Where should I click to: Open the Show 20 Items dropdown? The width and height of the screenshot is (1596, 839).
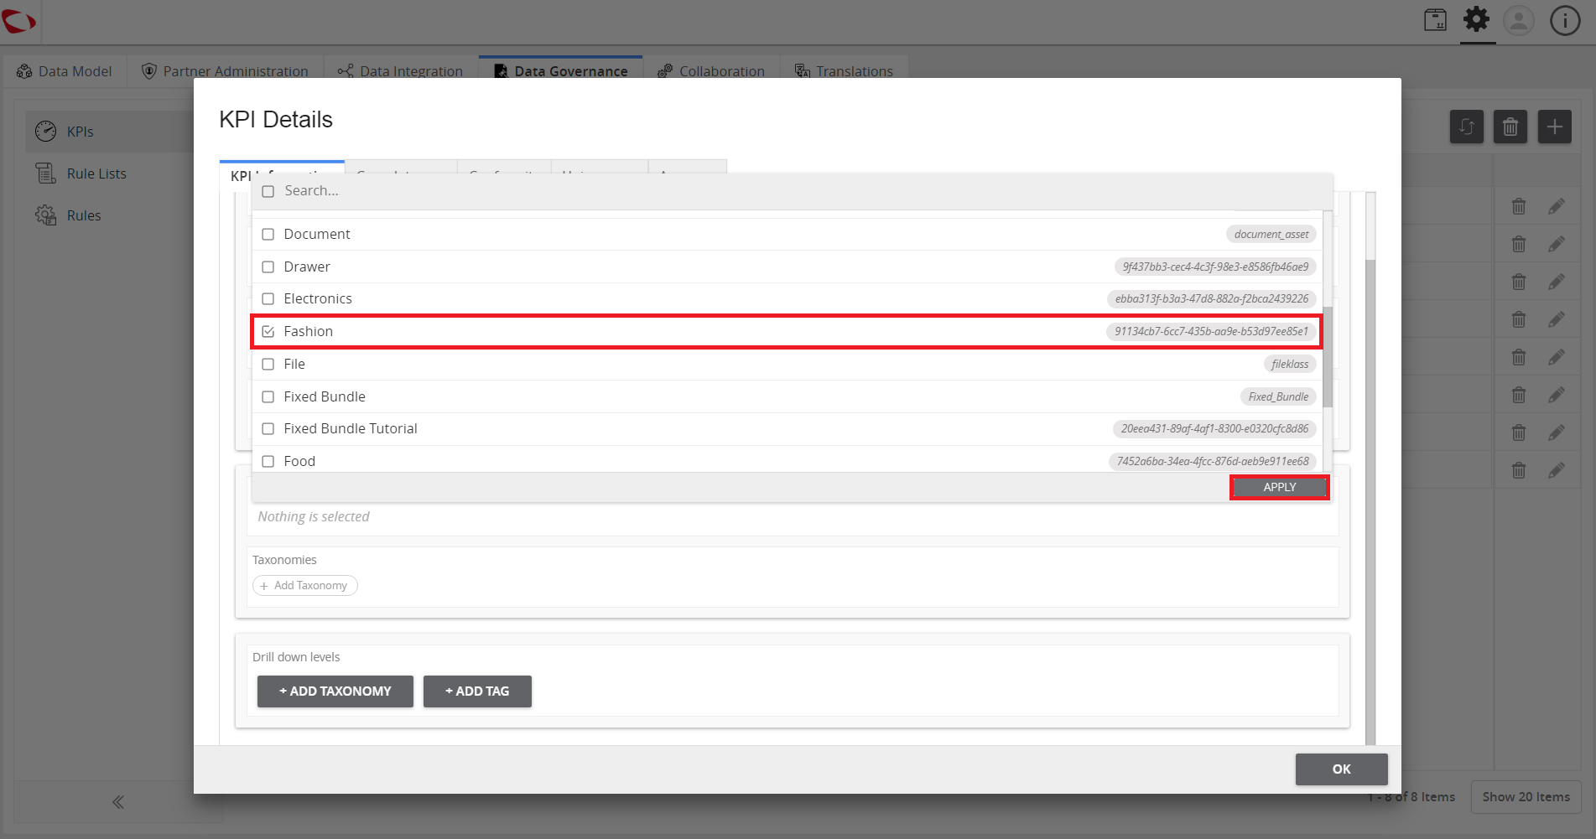pos(1526,797)
